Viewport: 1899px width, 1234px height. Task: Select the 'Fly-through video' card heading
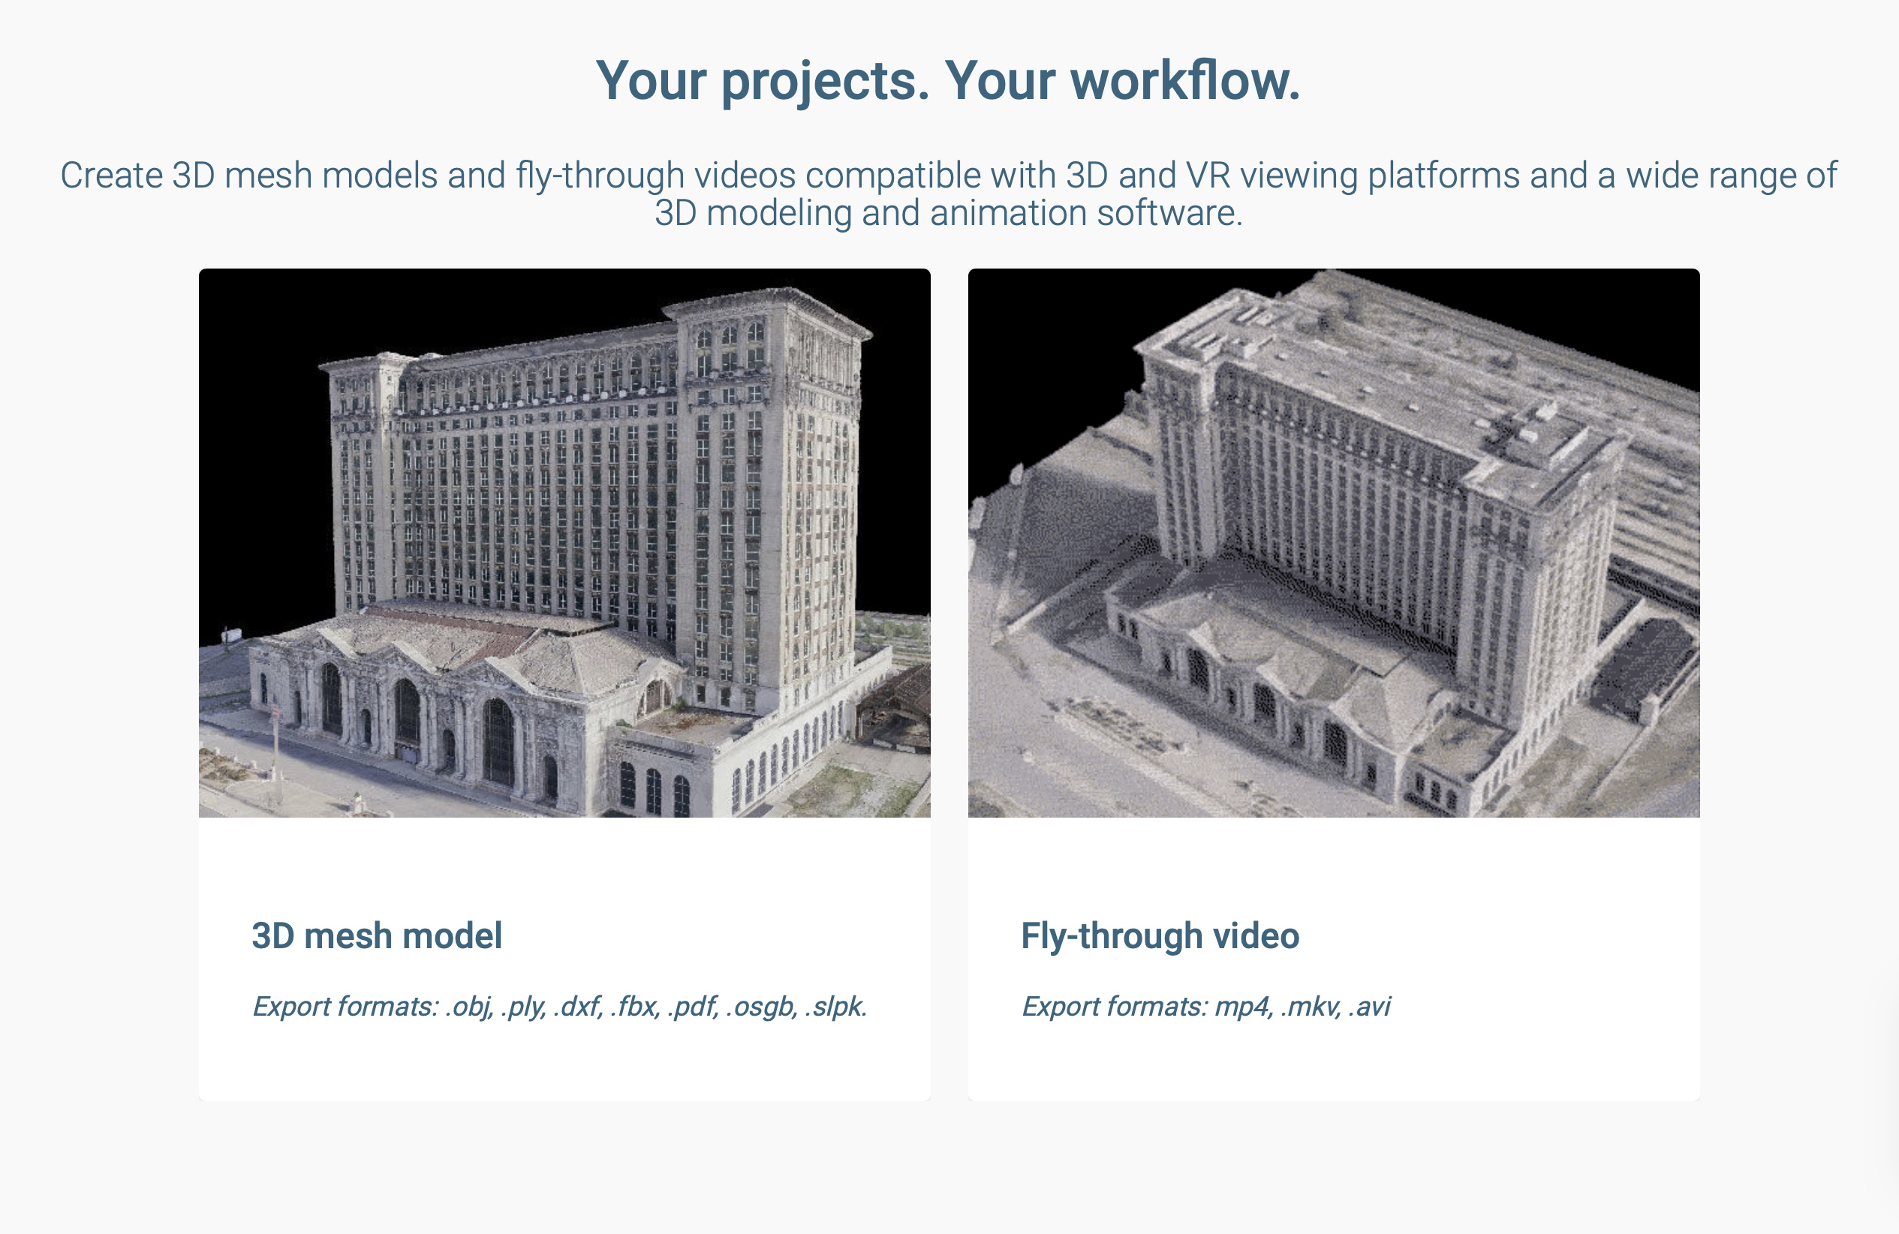(1160, 935)
